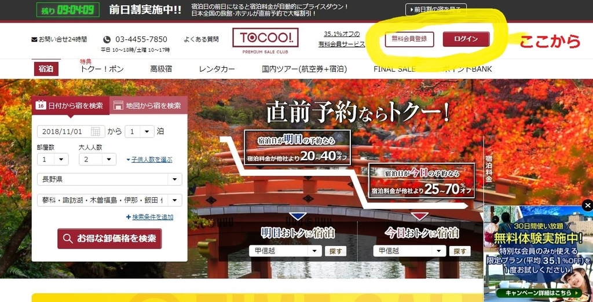
Task: Open the レンタカー menu item
Action: coord(217,69)
